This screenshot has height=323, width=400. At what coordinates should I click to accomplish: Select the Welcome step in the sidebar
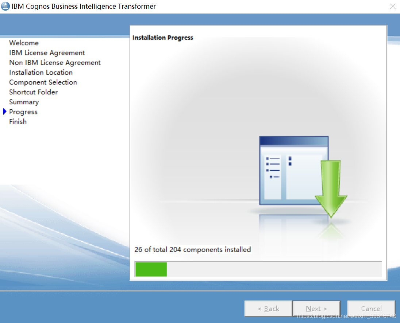point(24,43)
